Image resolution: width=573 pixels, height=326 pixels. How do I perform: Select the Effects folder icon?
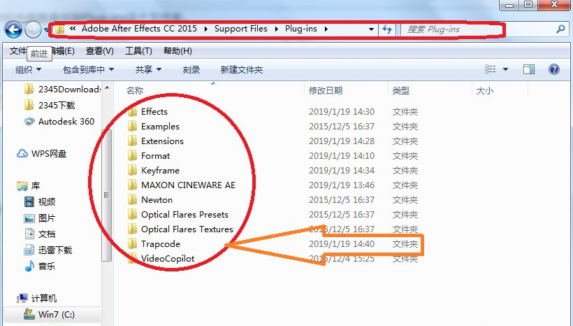132,112
